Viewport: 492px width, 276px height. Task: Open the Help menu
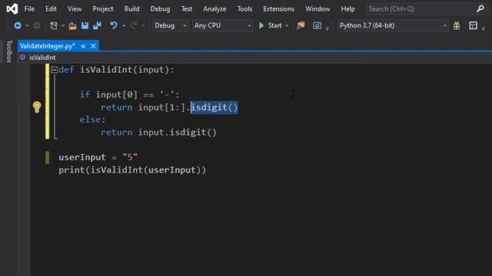coord(347,8)
